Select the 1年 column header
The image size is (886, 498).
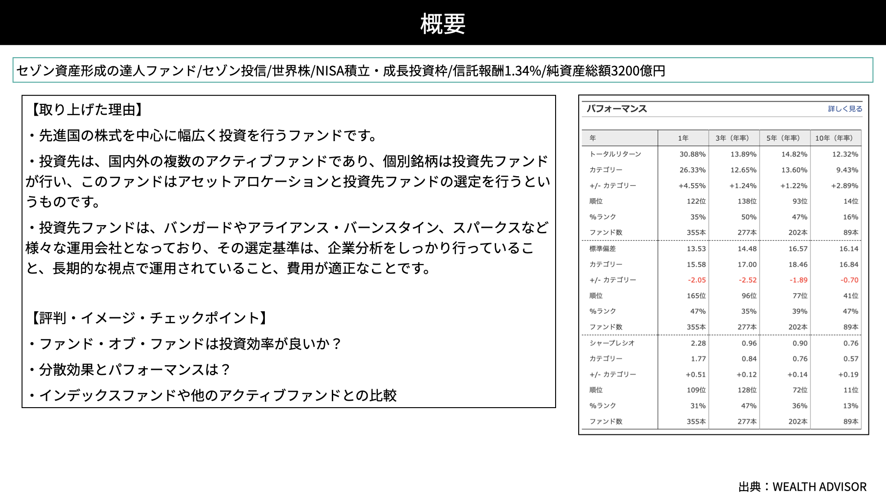pos(683,138)
